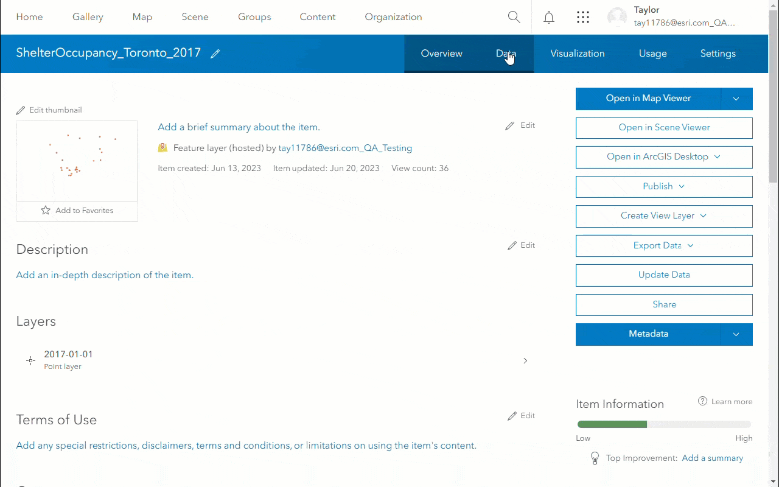
Task: Open the Groups menu item
Action: click(254, 17)
